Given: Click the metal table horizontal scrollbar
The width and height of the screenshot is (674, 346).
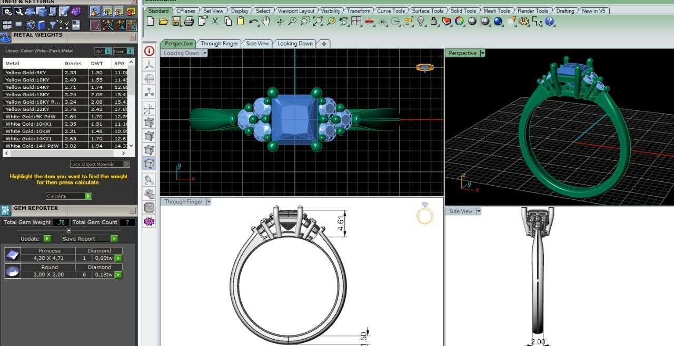Looking at the screenshot, I should tap(65, 153).
